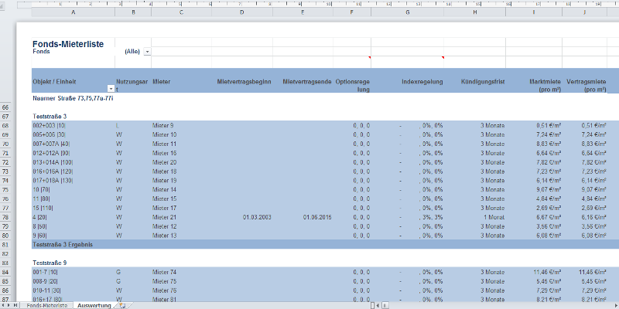Select column H header
619x309 pixels.
coord(474,12)
